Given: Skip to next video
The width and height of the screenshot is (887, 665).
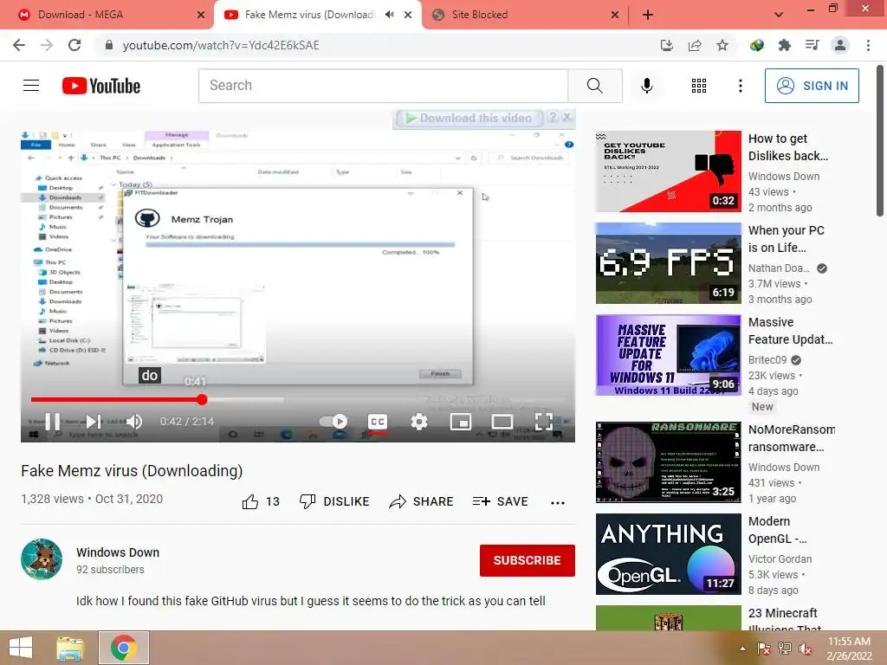Looking at the screenshot, I should click(x=94, y=422).
